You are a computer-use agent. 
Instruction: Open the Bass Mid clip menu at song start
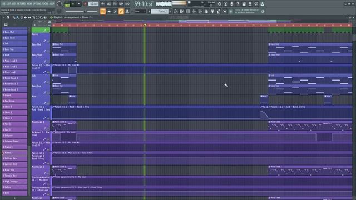tap(53, 44)
